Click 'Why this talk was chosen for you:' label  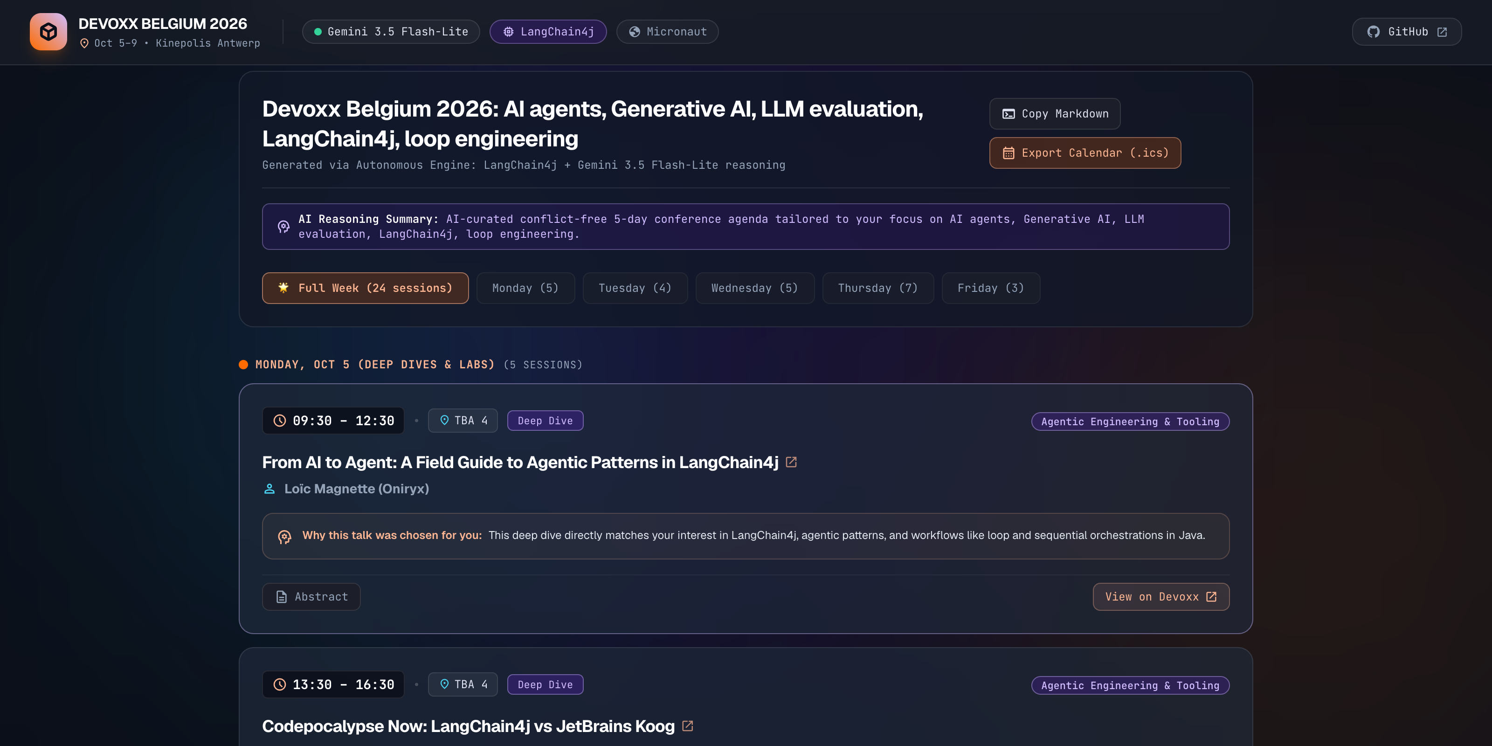392,536
